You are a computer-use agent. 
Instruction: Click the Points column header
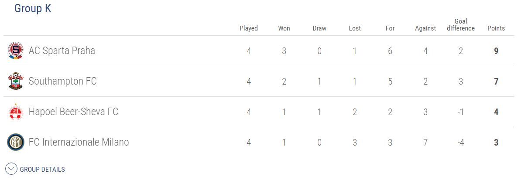[x=496, y=28]
